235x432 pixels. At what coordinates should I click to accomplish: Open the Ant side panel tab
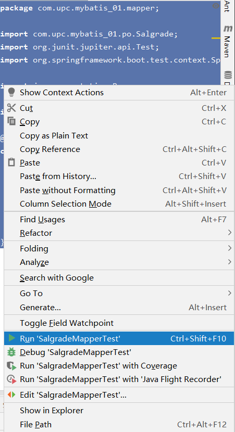(x=227, y=7)
